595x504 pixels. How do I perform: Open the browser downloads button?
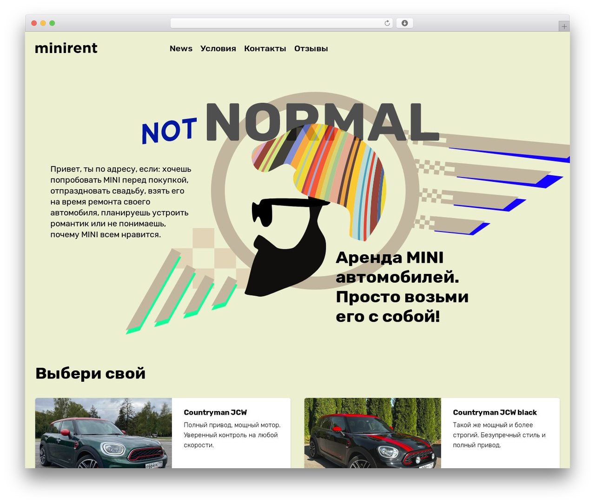coord(404,23)
